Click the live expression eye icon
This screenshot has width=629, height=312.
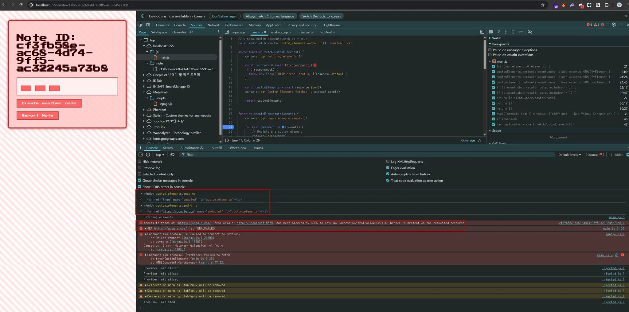coord(172,155)
